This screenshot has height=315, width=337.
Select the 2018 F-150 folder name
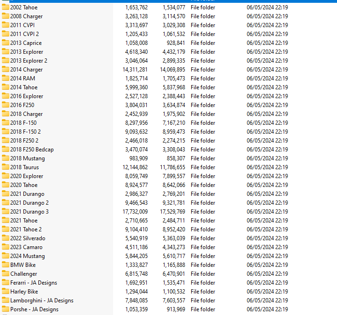(23, 123)
